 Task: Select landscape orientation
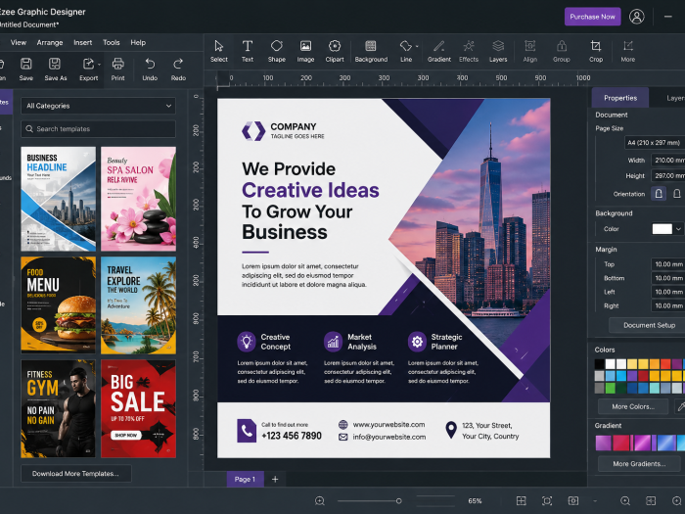(677, 194)
